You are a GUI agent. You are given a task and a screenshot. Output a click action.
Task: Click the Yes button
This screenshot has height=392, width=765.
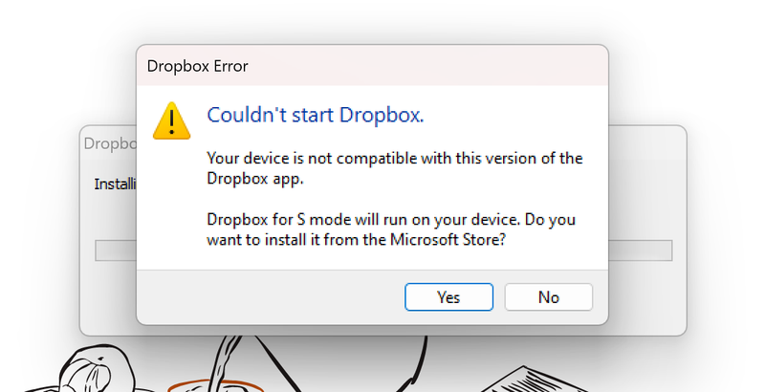click(x=448, y=297)
